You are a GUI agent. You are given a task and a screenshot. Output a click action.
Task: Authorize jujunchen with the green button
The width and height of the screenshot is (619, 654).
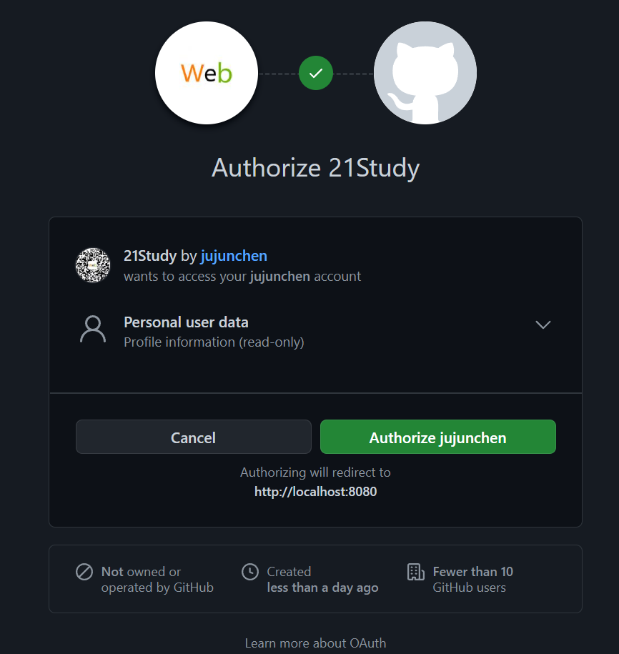pos(438,437)
